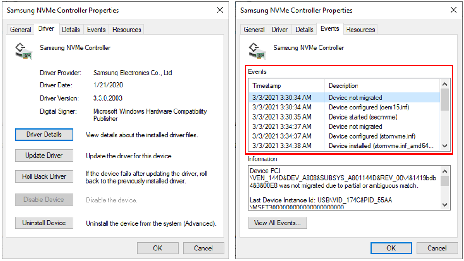Click the down arrow of the Events list scrollbar

tap(444, 146)
